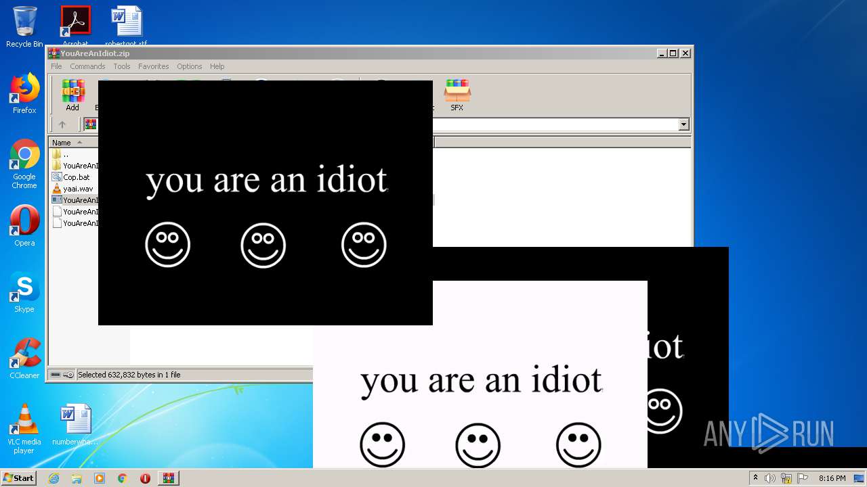The width and height of the screenshot is (867, 487).
Task: Open the Commands menu in WinRAR
Action: [x=87, y=66]
